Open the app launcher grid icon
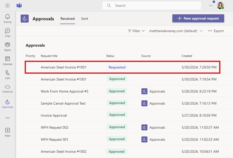The width and height of the screenshot is (233, 158). point(8,6)
